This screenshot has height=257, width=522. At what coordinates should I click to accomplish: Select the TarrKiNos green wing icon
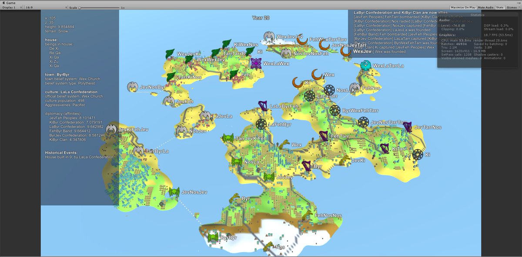(171, 77)
